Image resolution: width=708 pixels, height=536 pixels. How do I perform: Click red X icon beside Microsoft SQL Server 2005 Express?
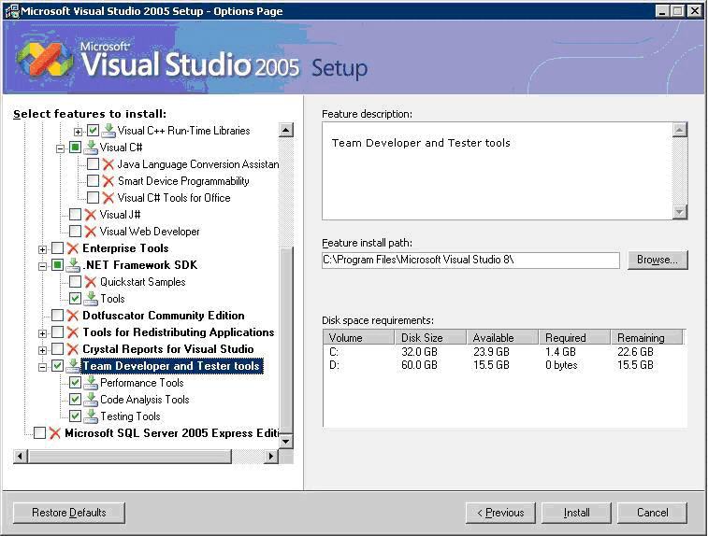click(55, 433)
